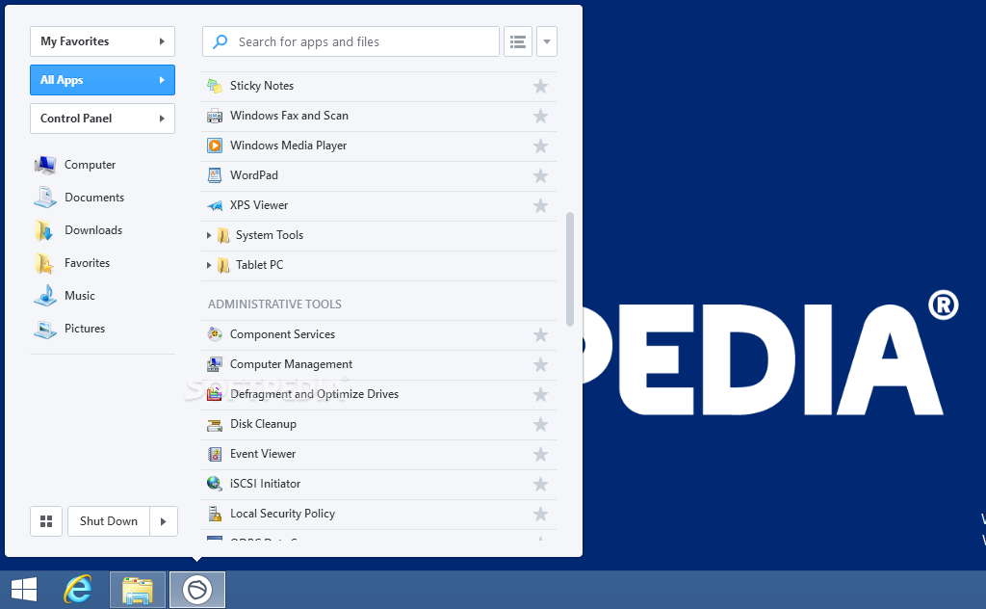This screenshot has width=986, height=609.
Task: Open Shut Down options arrow
Action: click(x=164, y=521)
